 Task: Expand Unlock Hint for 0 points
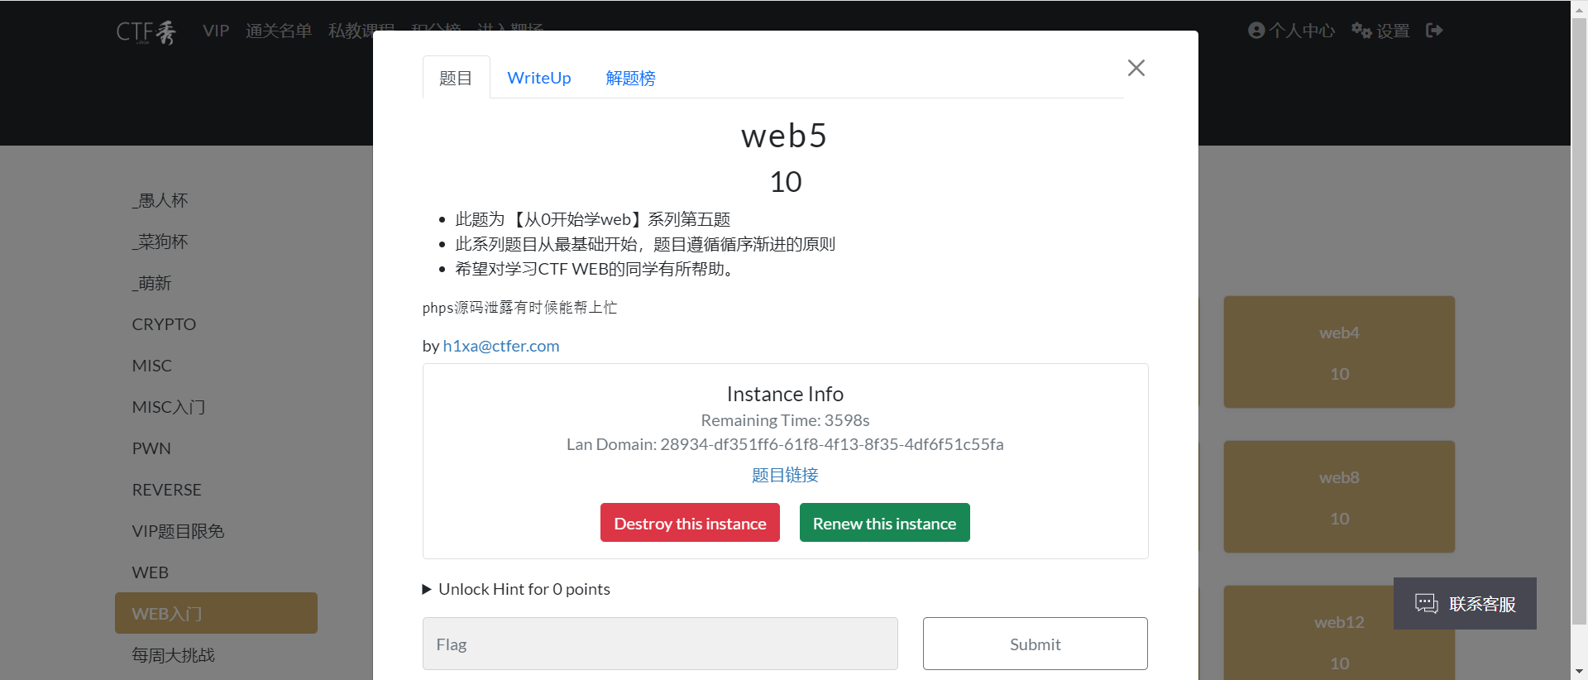pyautogui.click(x=516, y=589)
